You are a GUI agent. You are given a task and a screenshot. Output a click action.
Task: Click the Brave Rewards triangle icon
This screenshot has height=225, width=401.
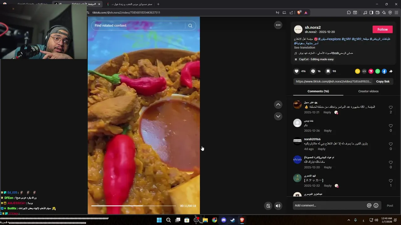[x=306, y=12]
